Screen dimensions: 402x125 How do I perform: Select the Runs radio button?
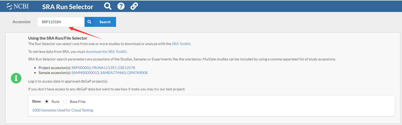coord(47,102)
